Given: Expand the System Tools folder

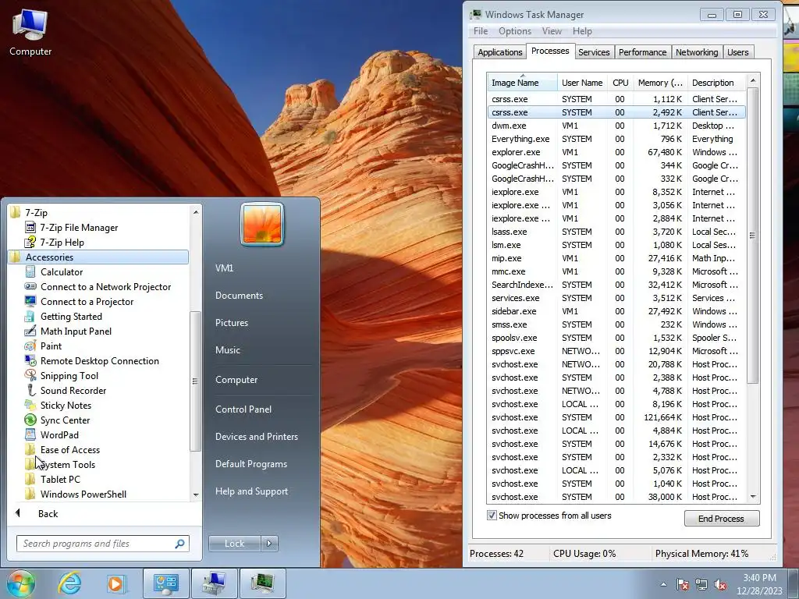Looking at the screenshot, I should [x=68, y=464].
